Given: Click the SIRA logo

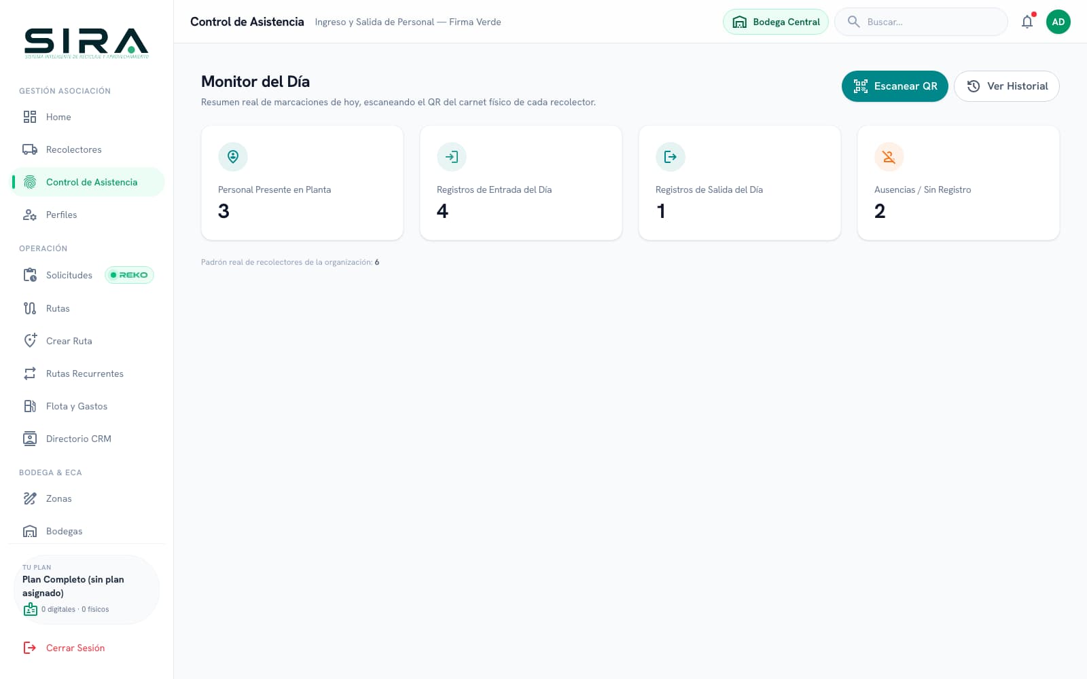Looking at the screenshot, I should coord(86,43).
